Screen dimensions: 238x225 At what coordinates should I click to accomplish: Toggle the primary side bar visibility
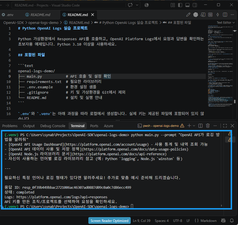[x=180, y=5]
